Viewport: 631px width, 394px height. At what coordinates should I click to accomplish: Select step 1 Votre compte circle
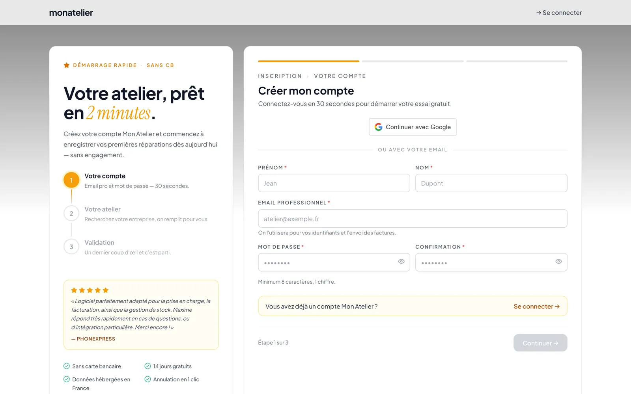click(x=71, y=180)
